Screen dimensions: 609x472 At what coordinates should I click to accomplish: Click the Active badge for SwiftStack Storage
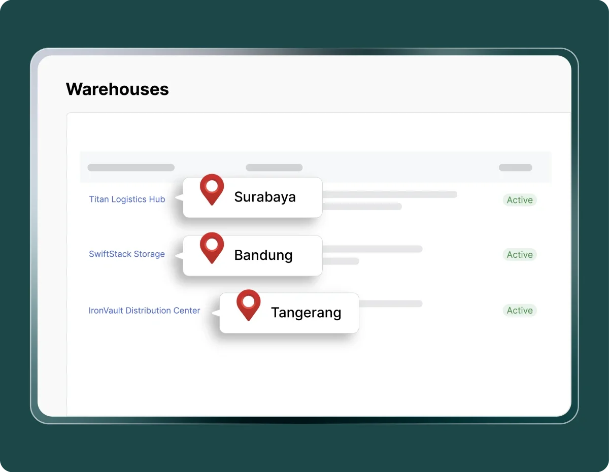519,255
